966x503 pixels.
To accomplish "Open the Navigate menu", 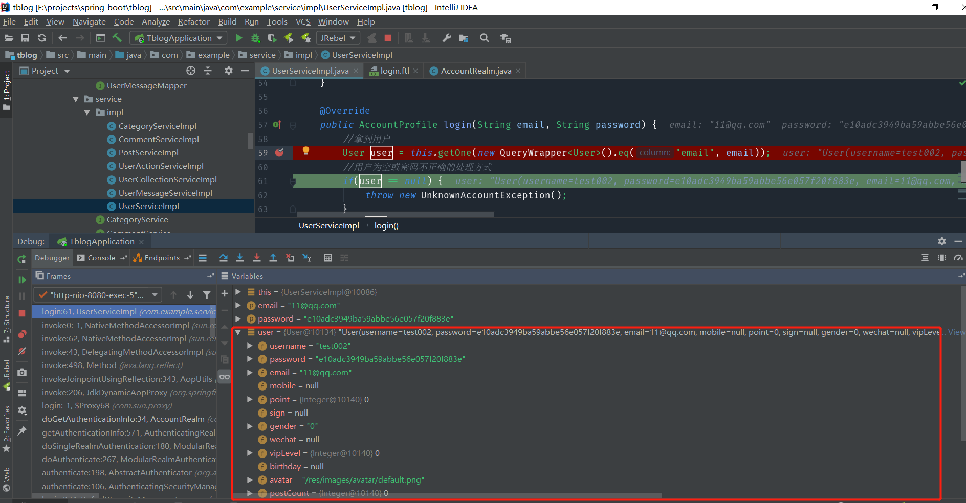I will (89, 21).
